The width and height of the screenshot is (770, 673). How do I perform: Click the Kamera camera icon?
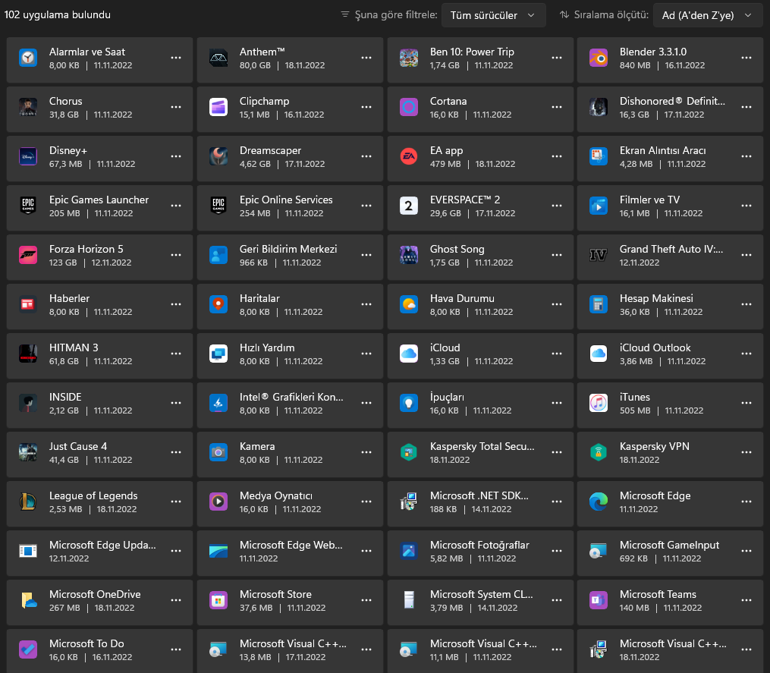(x=218, y=452)
